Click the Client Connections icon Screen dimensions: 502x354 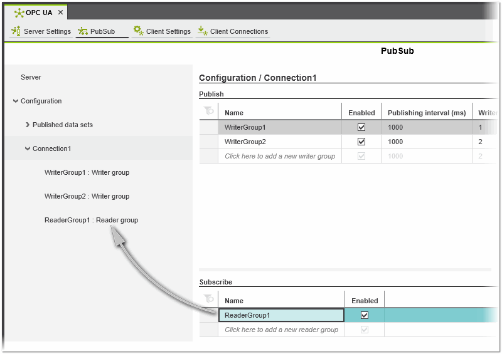click(x=202, y=31)
